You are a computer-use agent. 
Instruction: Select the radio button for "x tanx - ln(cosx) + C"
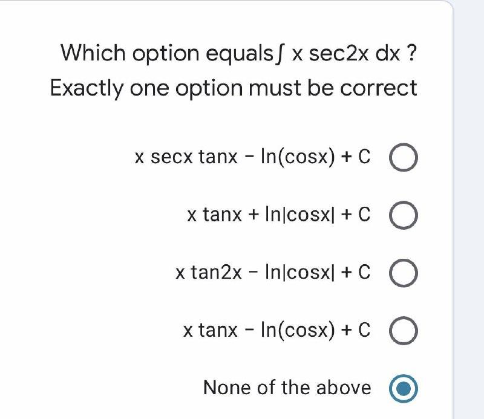tap(405, 330)
